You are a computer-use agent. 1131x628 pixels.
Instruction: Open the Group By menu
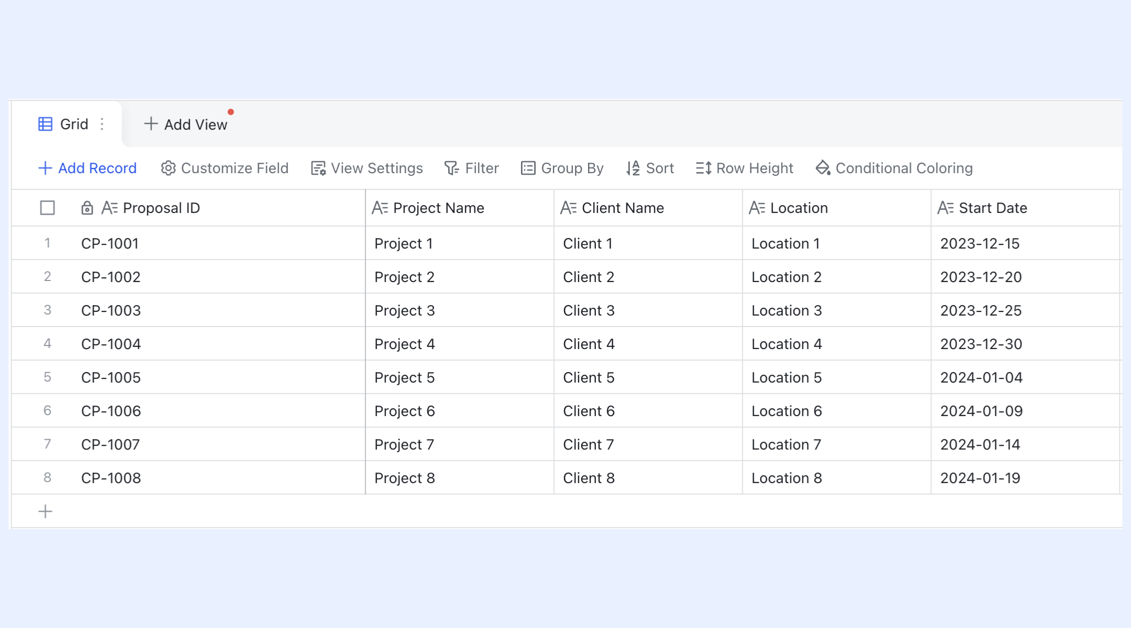(x=562, y=168)
